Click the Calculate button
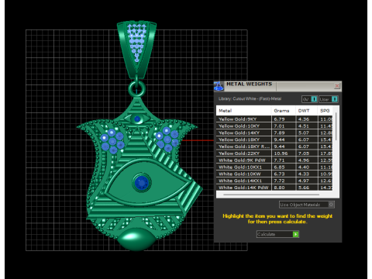This screenshot has width=372, height=279. [277, 234]
